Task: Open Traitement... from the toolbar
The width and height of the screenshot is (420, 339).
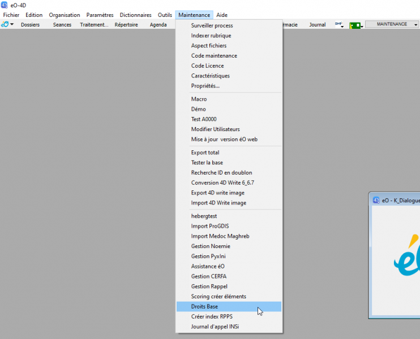Action: pyautogui.click(x=94, y=25)
